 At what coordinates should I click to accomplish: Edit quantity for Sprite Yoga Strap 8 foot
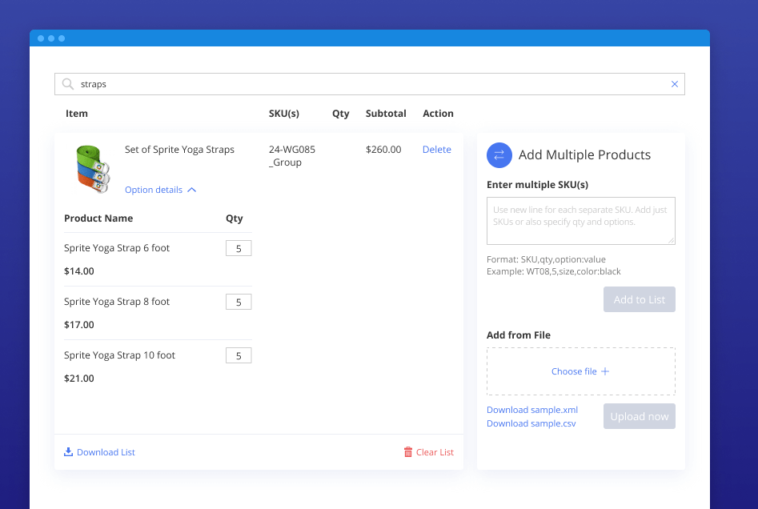point(239,303)
